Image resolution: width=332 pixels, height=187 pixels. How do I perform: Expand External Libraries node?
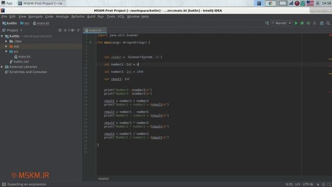(2, 67)
